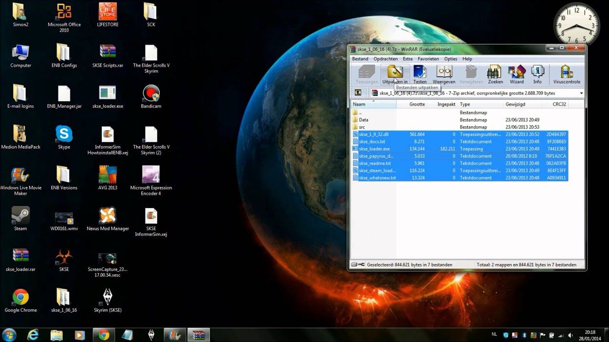Go up one folder level in WinRAR
This screenshot has width=609, height=342.
(358, 93)
